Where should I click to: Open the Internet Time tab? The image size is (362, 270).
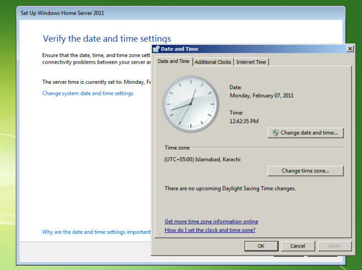(x=251, y=62)
